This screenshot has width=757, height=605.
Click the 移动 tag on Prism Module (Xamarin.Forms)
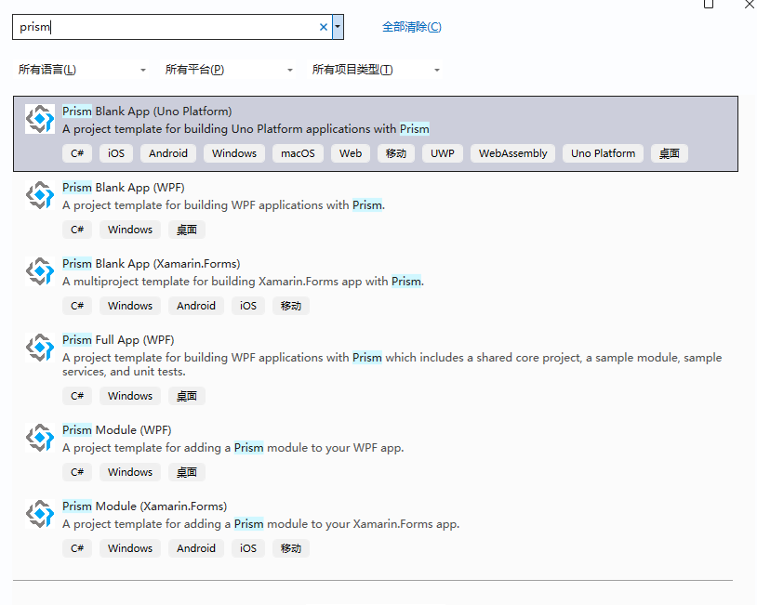point(291,548)
